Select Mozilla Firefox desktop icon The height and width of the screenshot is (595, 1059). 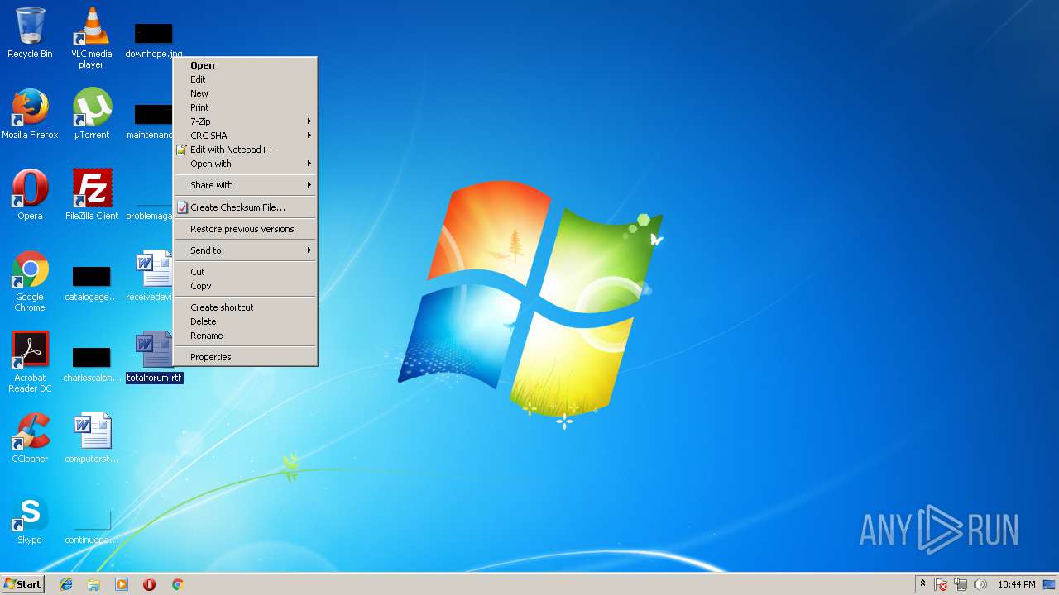[30, 114]
